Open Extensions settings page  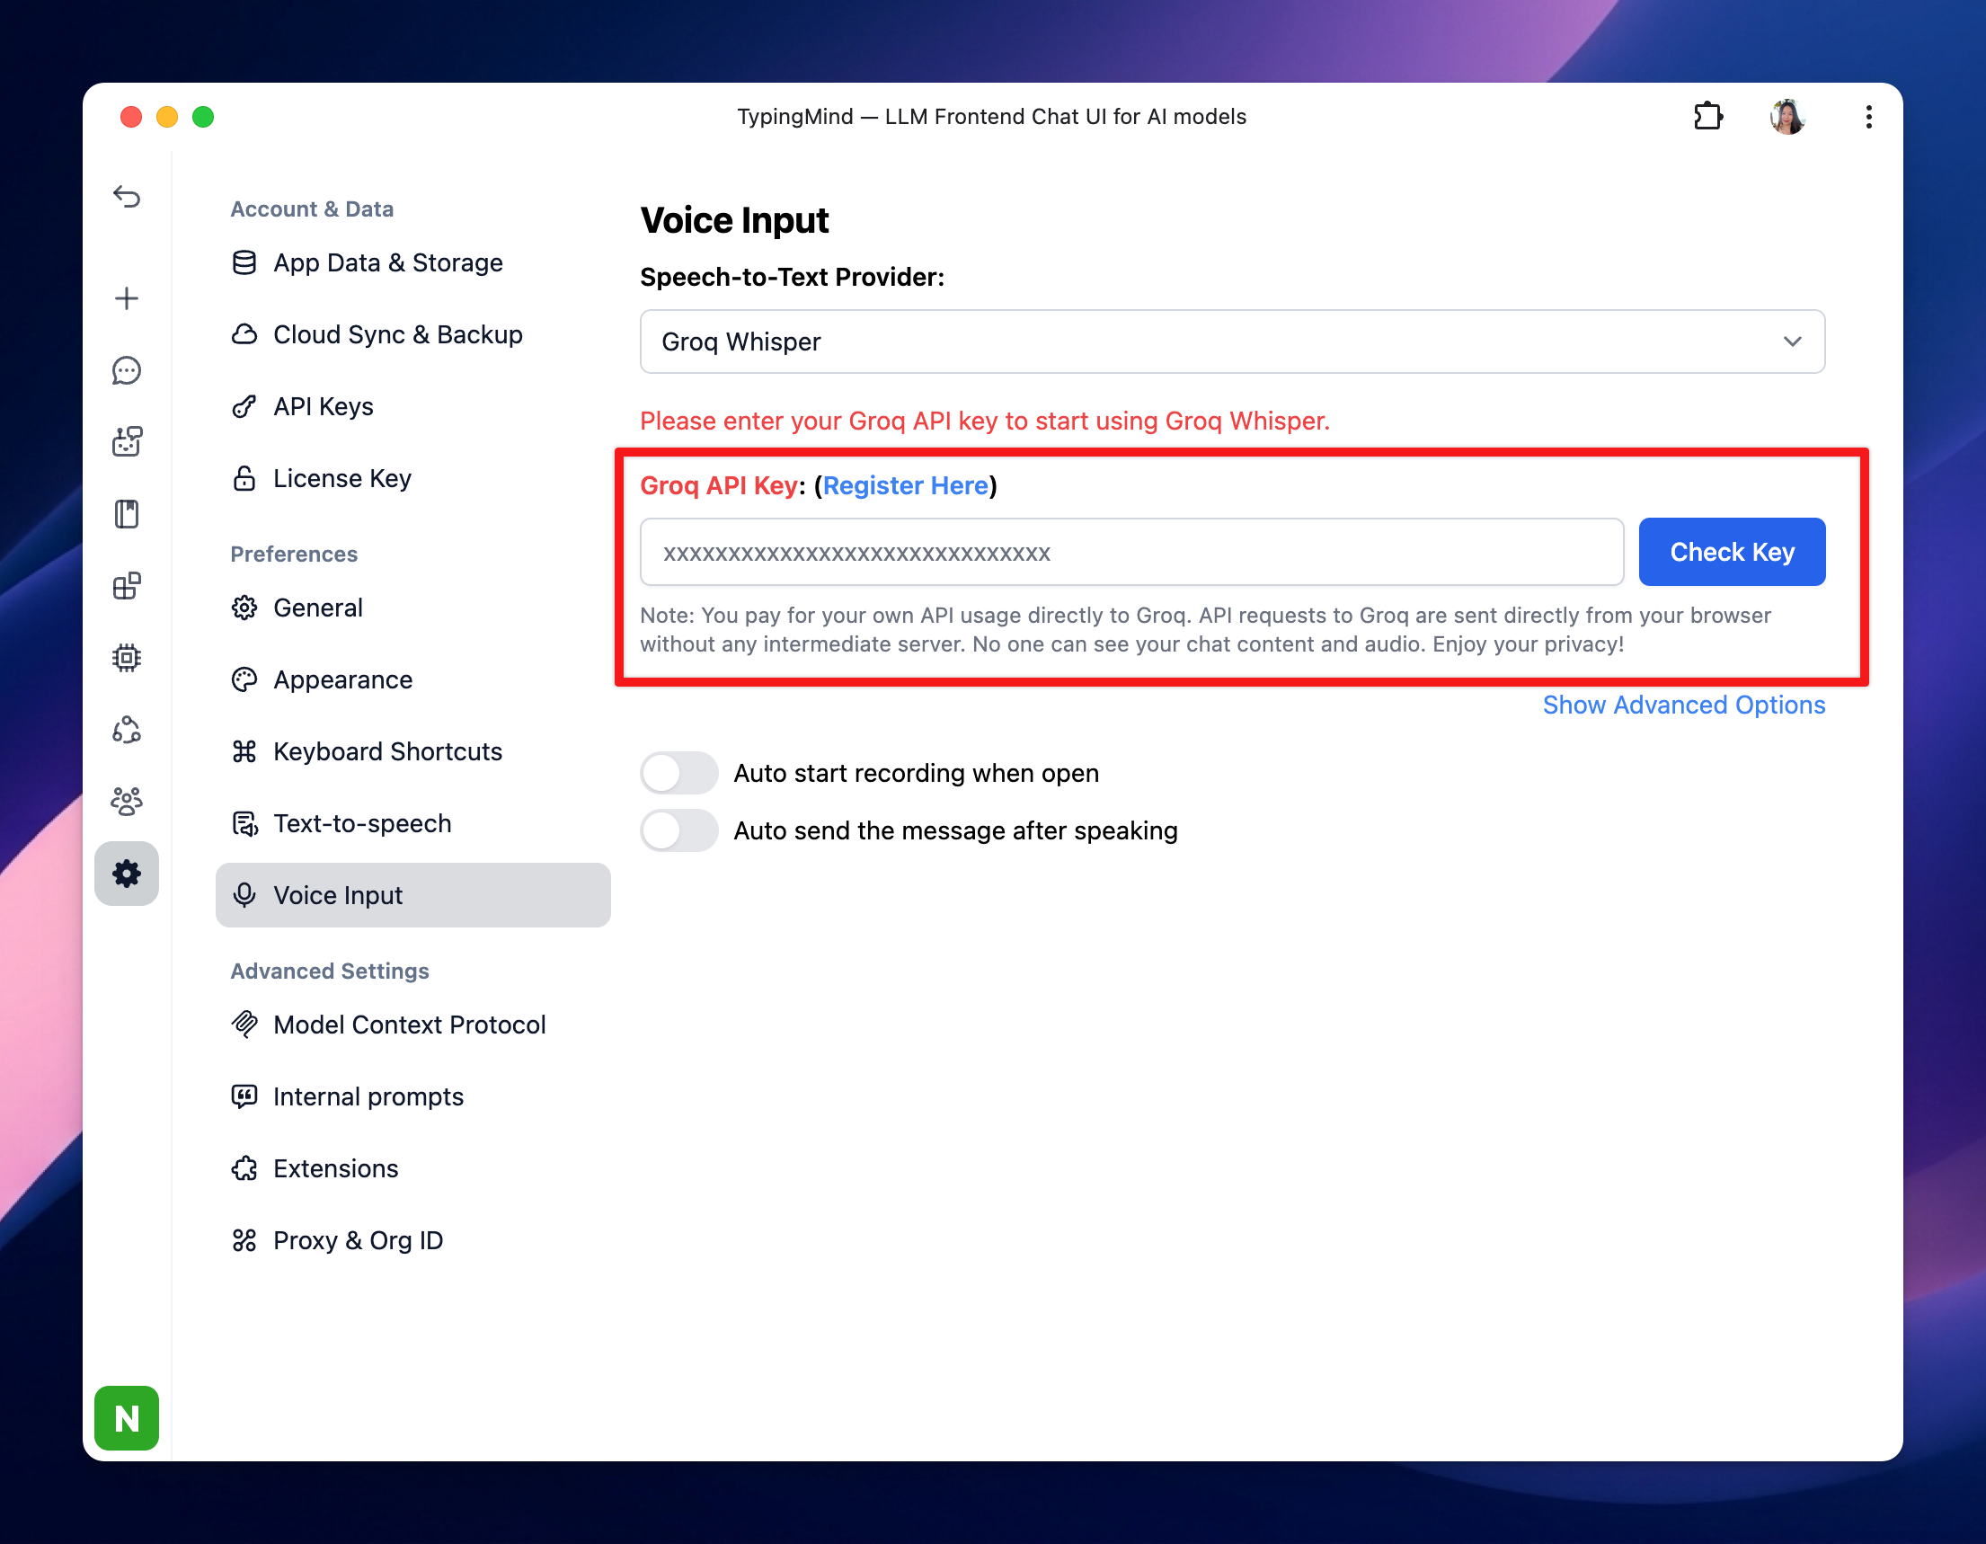click(412, 1168)
